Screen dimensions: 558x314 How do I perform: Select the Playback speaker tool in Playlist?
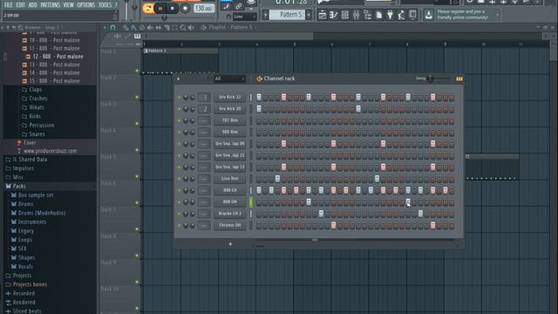[191, 27]
